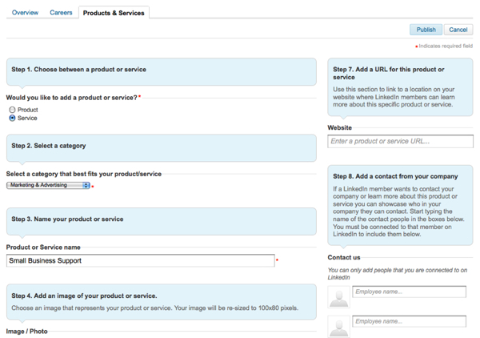Viewport: 480px width, 338px height.
Task: Click the Step 8 Add a contact header
Action: [395, 176]
